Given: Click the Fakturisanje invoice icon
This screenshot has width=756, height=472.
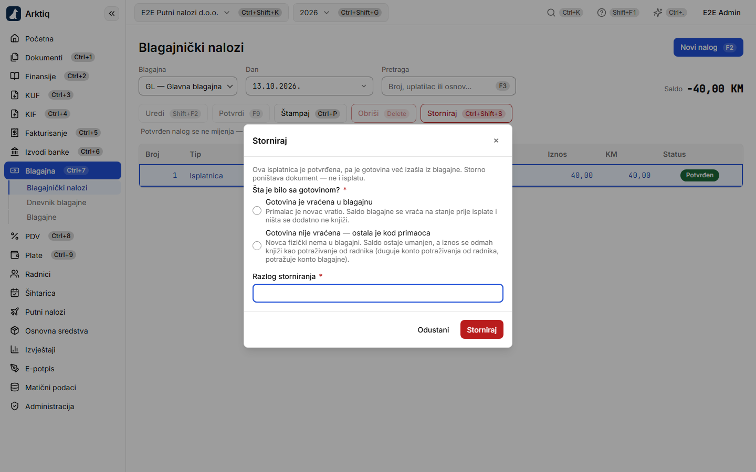Looking at the screenshot, I should (15, 133).
